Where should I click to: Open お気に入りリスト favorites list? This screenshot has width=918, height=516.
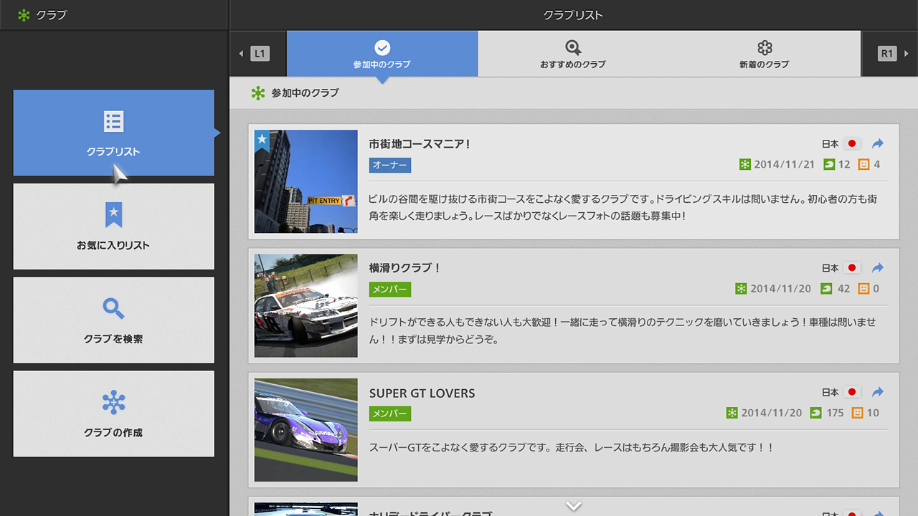click(x=113, y=226)
